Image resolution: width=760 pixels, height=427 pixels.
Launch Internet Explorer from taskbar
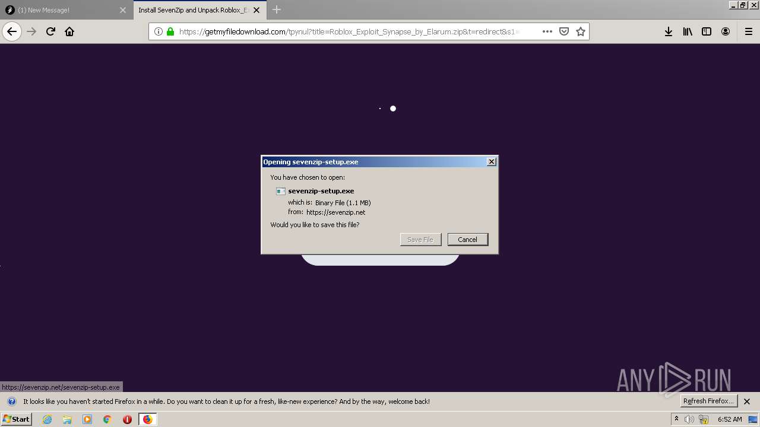[x=47, y=419]
